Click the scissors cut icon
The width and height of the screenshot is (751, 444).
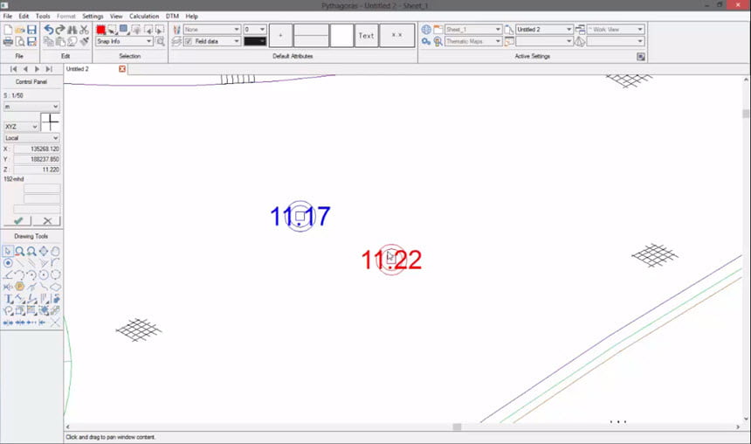pos(85,30)
